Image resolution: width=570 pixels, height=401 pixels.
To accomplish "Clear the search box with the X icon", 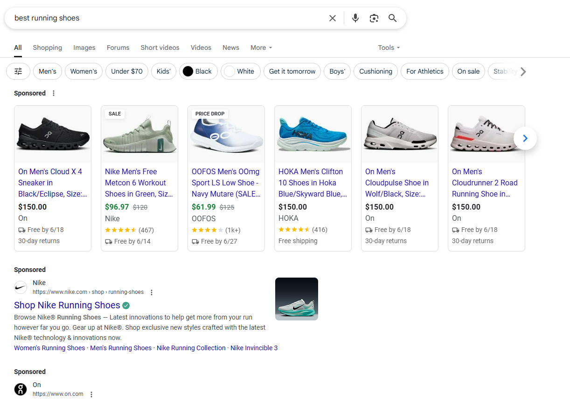I will point(333,18).
